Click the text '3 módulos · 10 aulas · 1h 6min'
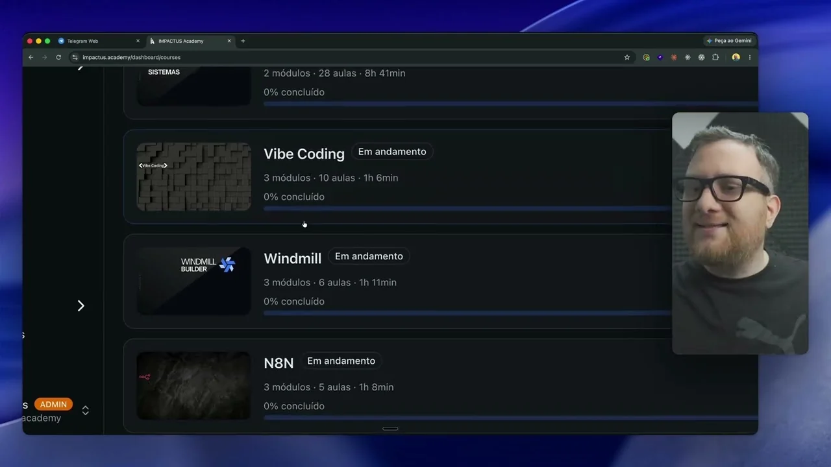This screenshot has width=831, height=467. pos(331,178)
